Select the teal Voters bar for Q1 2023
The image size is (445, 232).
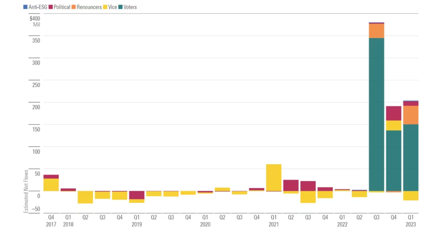point(411,157)
